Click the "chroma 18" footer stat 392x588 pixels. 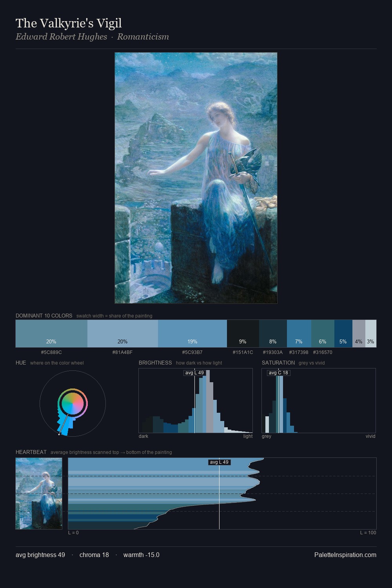94,555
